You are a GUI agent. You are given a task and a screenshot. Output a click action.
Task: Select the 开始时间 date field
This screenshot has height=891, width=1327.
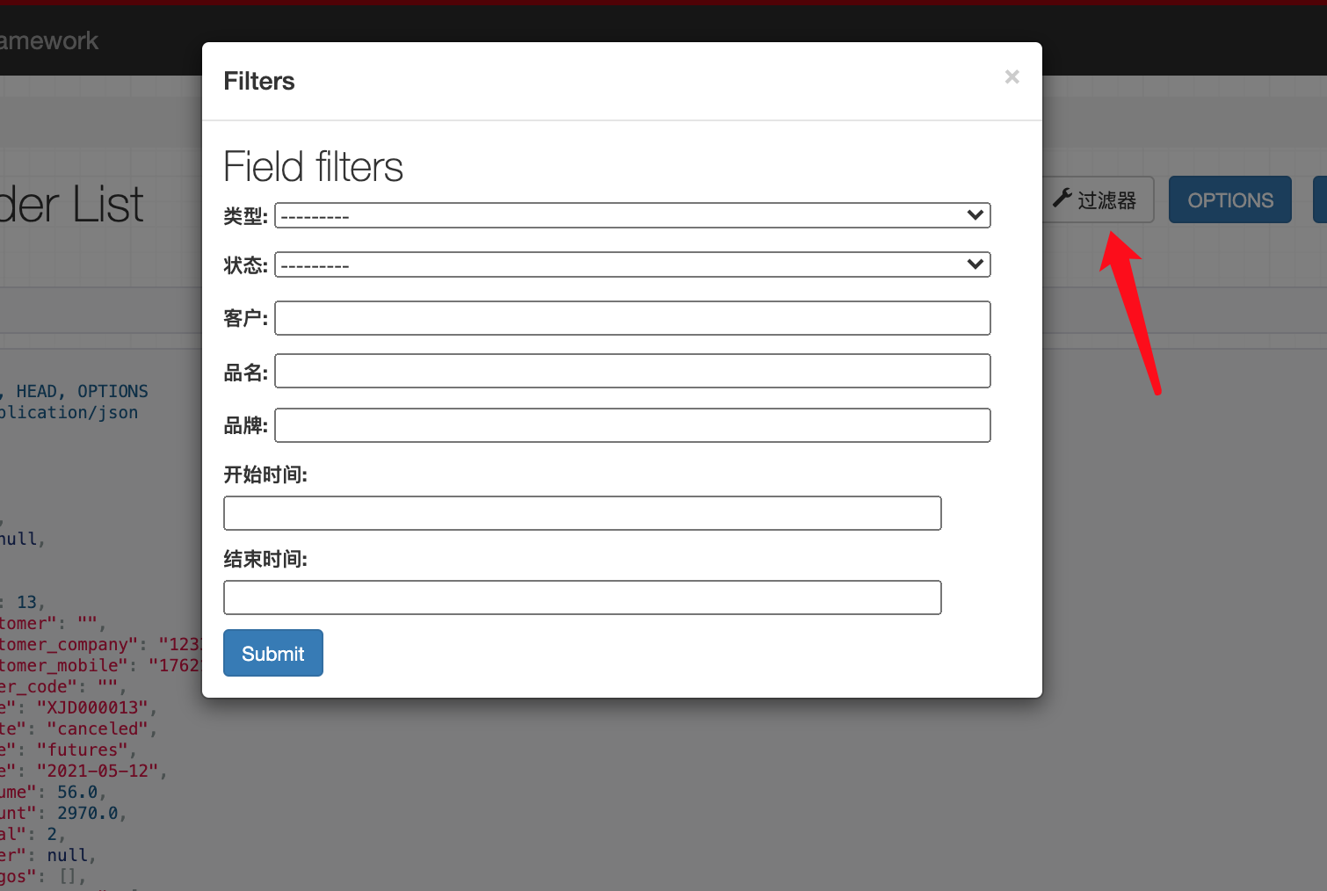[582, 513]
